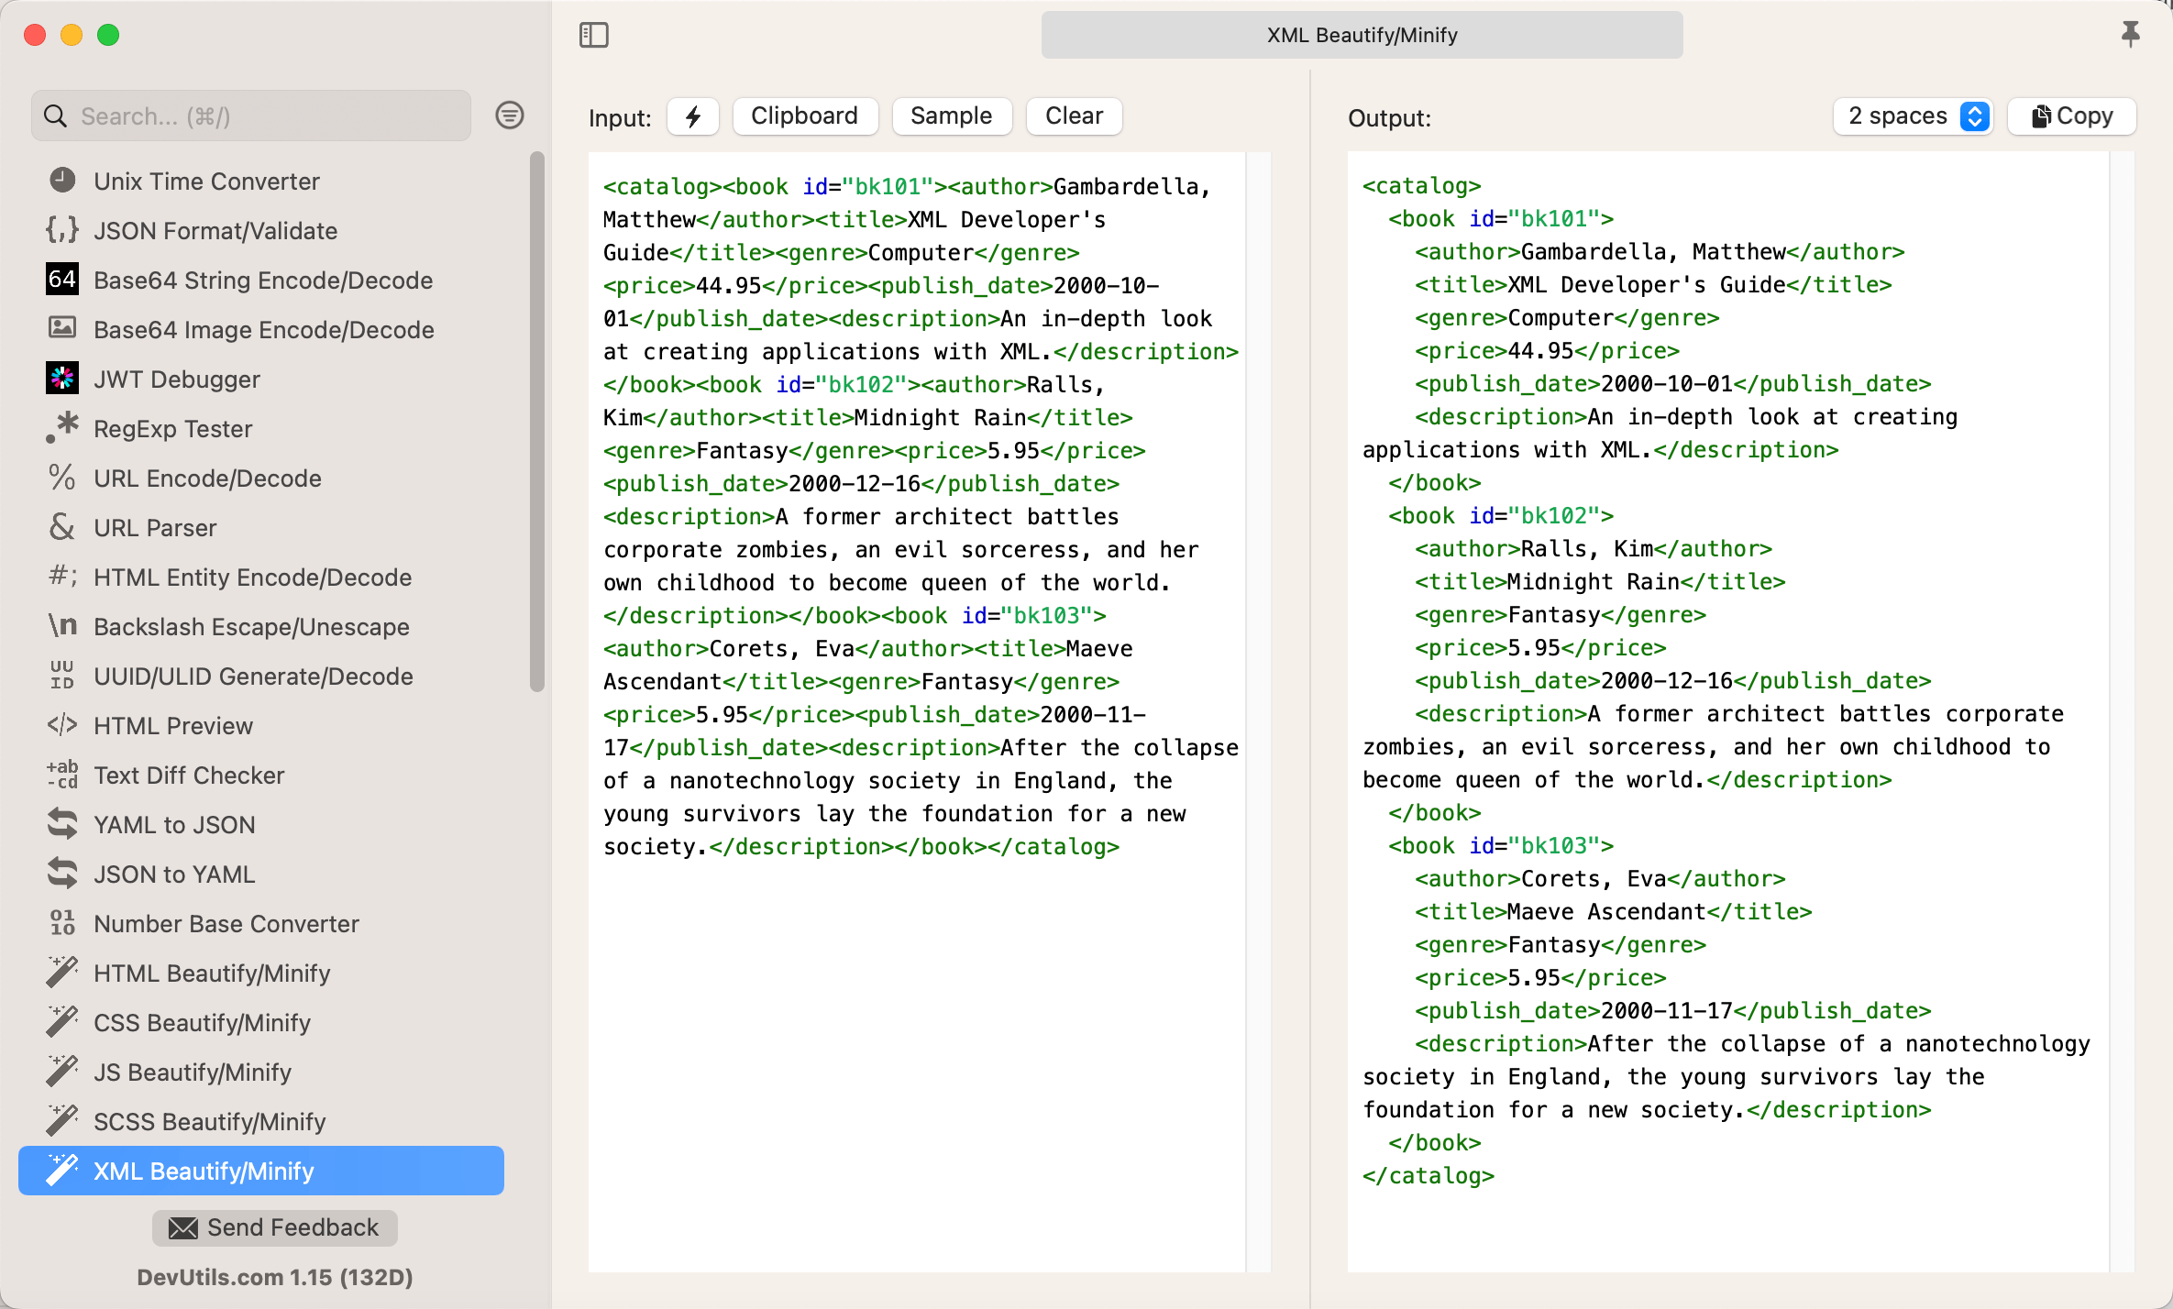Open the HTML Preview tool
Screen dimensions: 2173x1309
[x=173, y=725]
